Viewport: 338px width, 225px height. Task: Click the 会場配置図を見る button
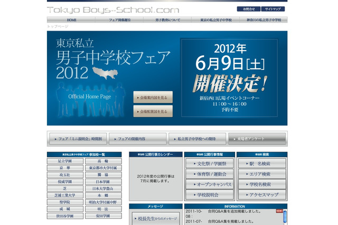[153, 111]
